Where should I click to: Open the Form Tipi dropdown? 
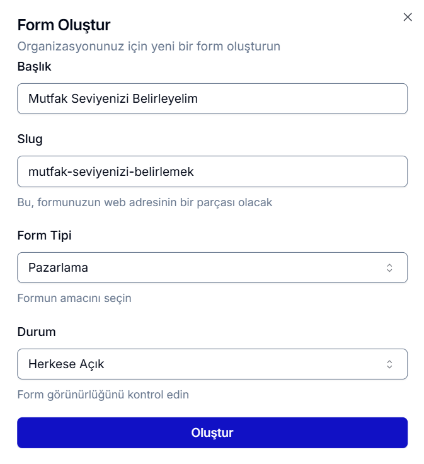pos(212,267)
